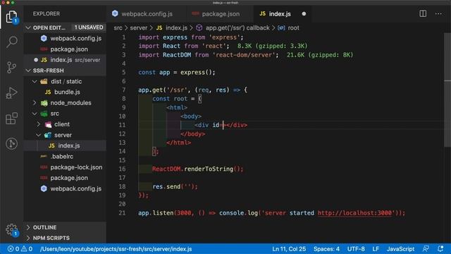The image size is (451, 254).
Task: Open the Search view icon
Action: click(x=11, y=42)
